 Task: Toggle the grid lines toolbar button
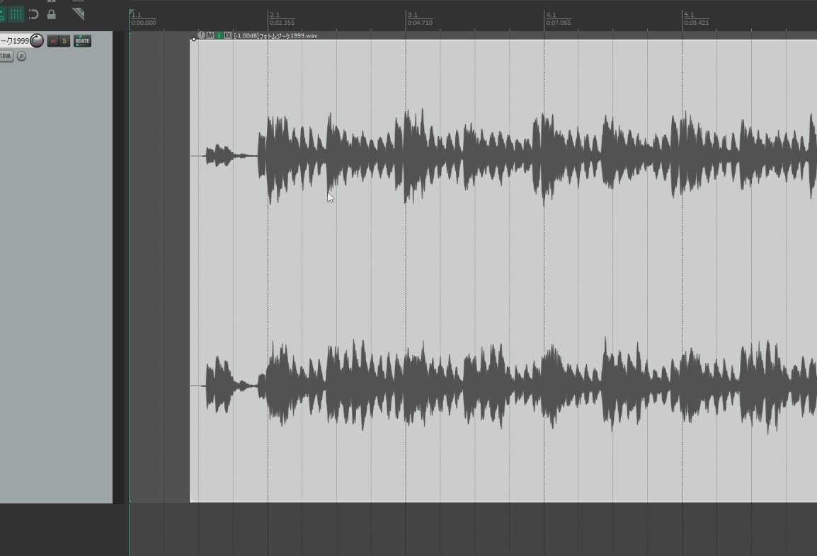(16, 14)
